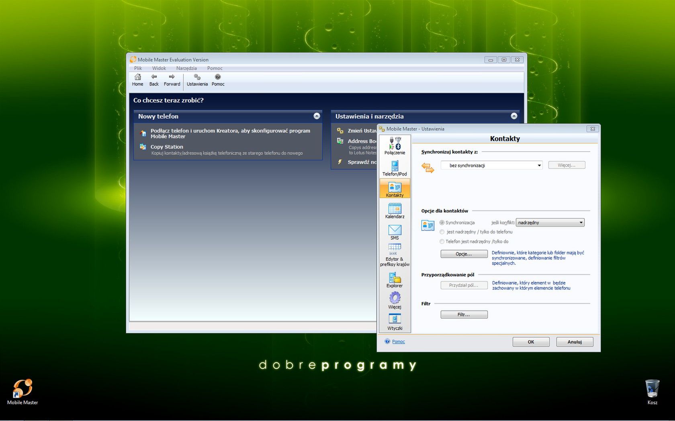Click Zmień Ustawienia link in main window
675x421 pixels.
362,131
